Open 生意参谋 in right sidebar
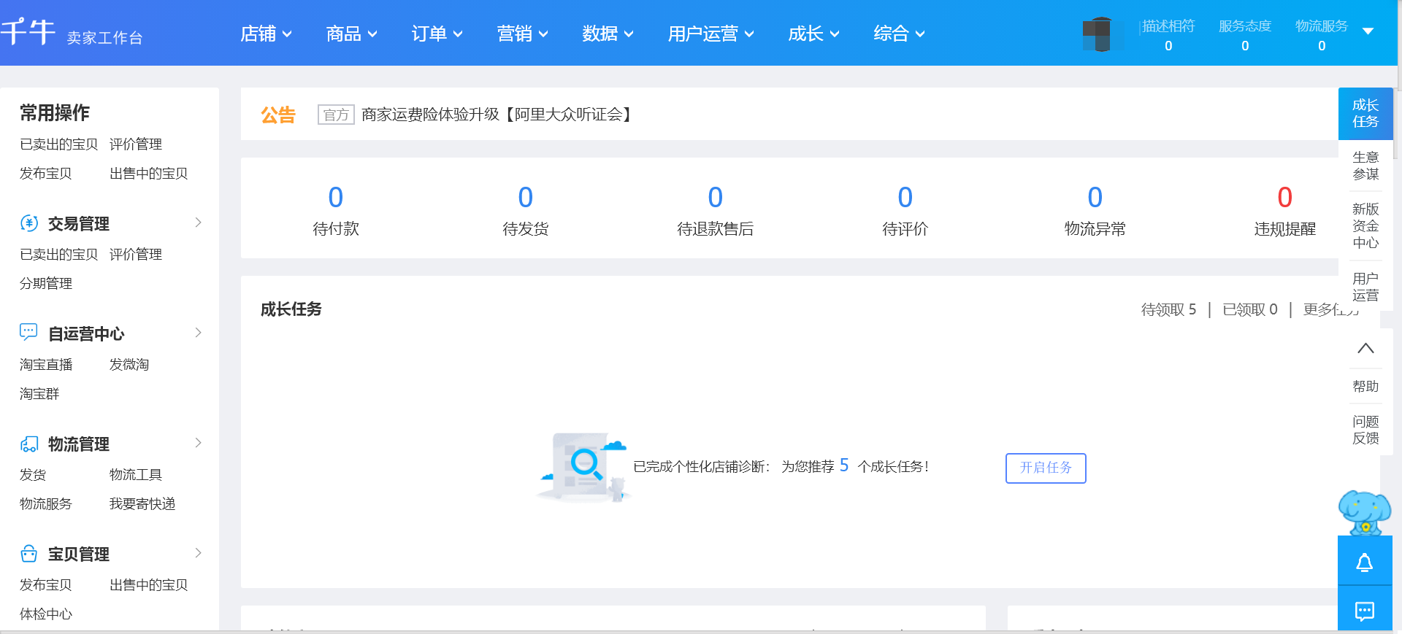Image resolution: width=1402 pixels, height=634 pixels. tap(1365, 166)
